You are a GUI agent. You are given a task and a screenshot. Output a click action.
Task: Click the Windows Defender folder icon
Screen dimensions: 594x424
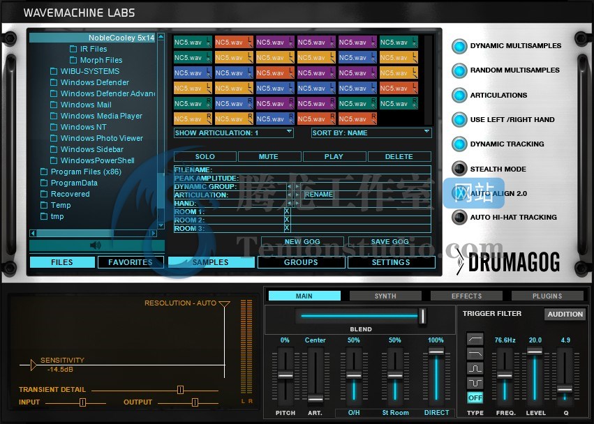54,82
